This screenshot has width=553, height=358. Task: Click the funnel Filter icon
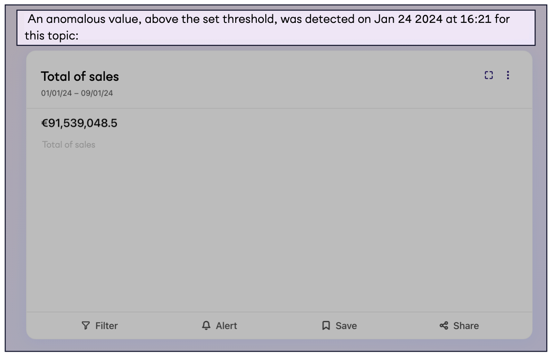point(85,326)
